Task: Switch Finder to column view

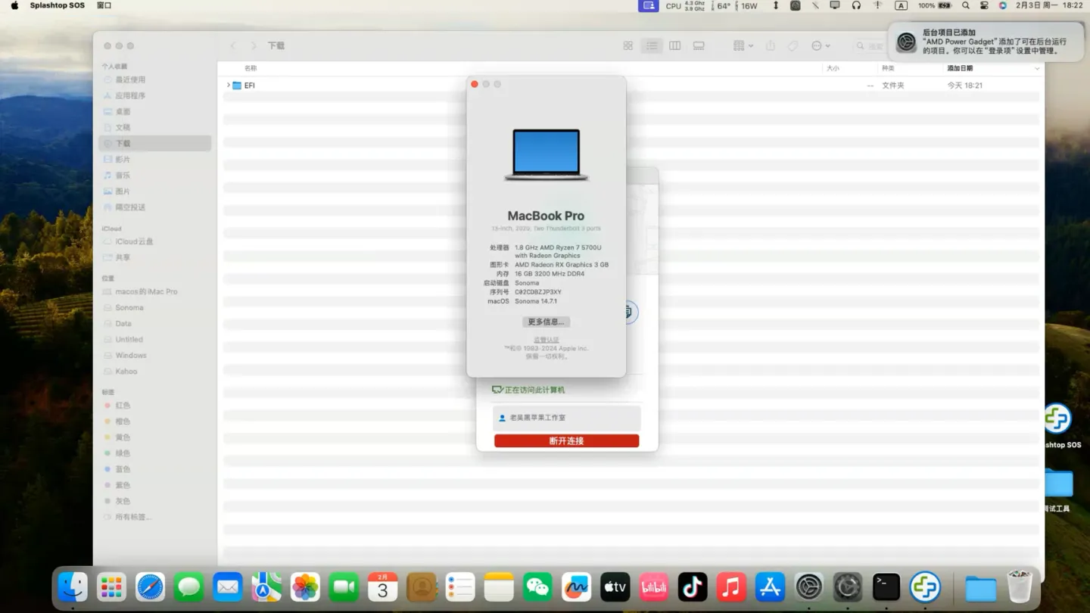Action: point(674,46)
